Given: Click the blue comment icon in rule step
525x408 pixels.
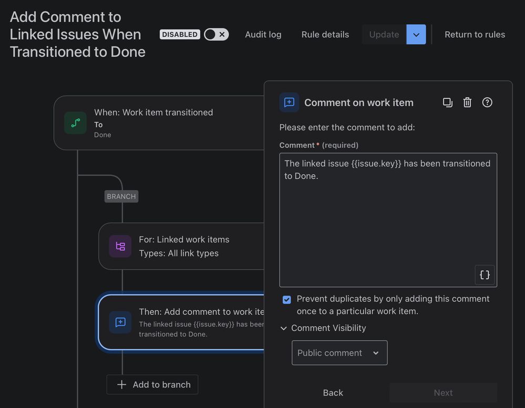Looking at the screenshot, I should [120, 322].
